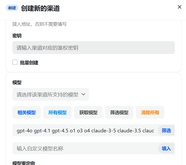Screen dimensions: 186x165
Task: Select the 相关模型 button
Action: (27, 112)
